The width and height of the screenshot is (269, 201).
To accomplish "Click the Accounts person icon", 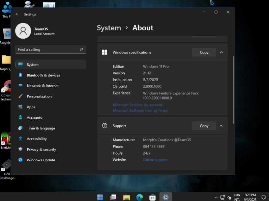I will [x=21, y=117].
